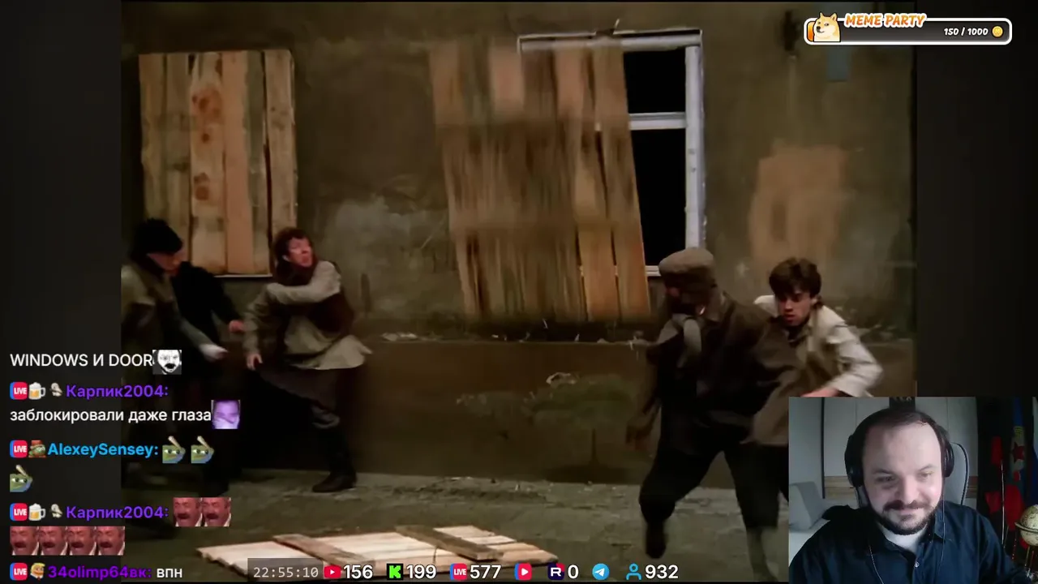The height and width of the screenshot is (584, 1038).
Task: Click the 22:55:10 clock text
Action: click(x=285, y=572)
